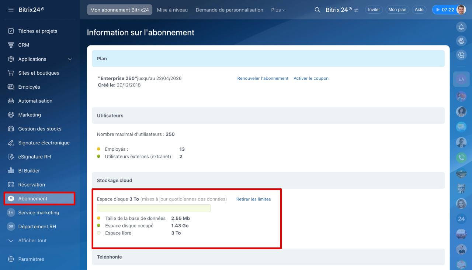Open the Plus dropdown menu

tap(278, 10)
